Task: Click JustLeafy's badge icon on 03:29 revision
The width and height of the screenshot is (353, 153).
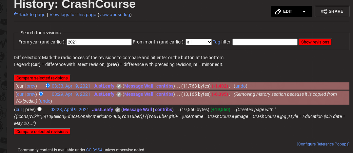Action: 119,94
